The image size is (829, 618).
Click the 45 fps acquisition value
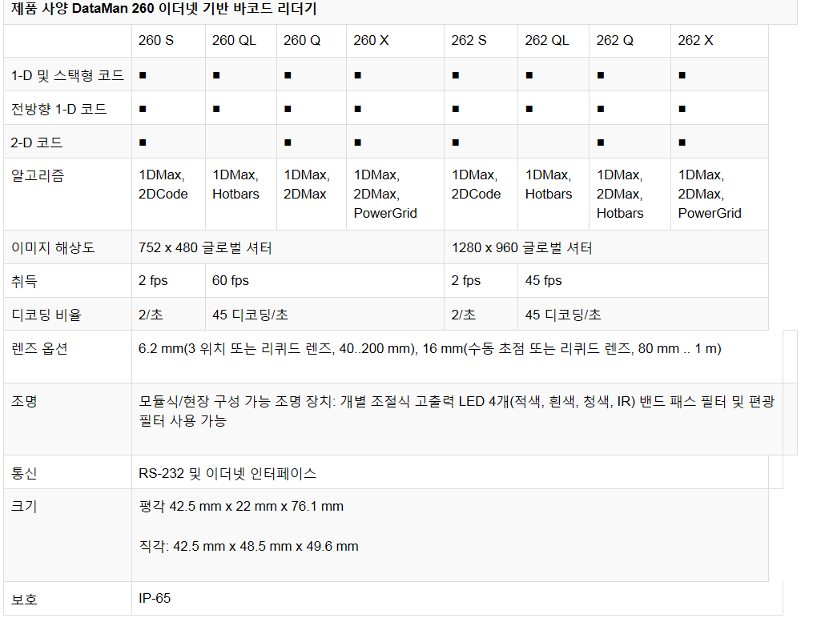click(543, 281)
